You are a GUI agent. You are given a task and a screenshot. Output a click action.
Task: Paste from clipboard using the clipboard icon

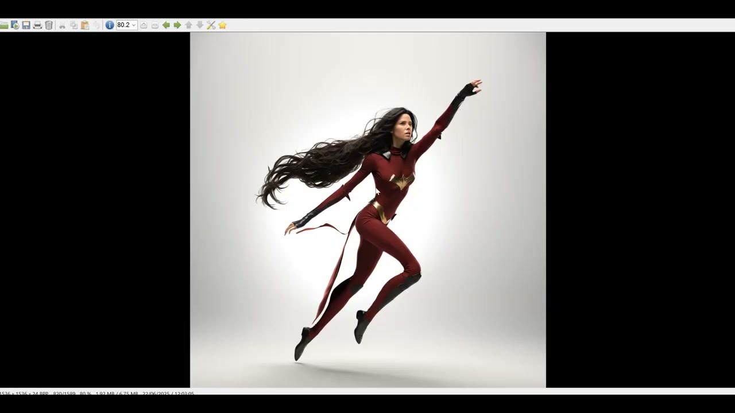[85, 25]
